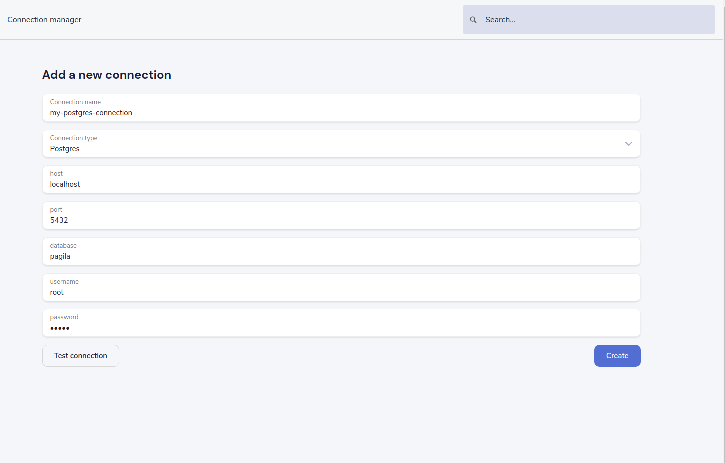Select the database field with pagila
This screenshot has width=725, height=463.
[x=342, y=251]
